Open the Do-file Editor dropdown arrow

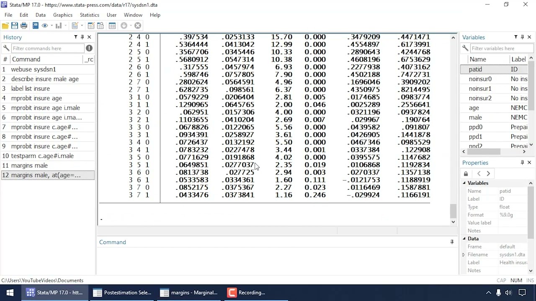click(x=81, y=26)
